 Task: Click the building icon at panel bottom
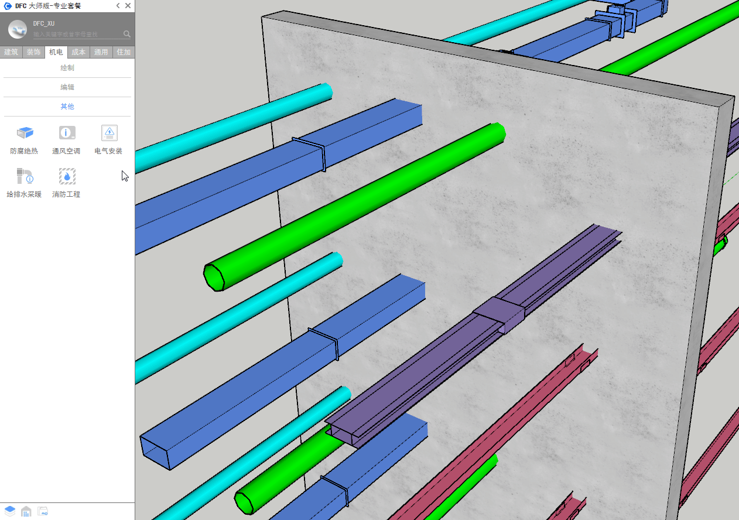coord(26,511)
